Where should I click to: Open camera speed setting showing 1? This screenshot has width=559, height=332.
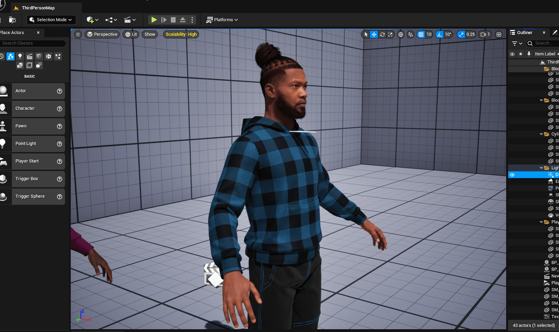[x=485, y=34]
